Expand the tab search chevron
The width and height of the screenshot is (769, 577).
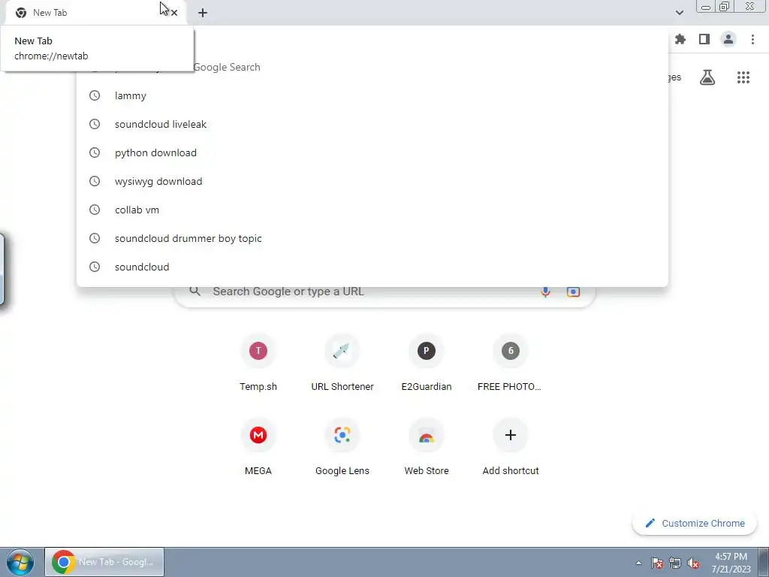679,13
